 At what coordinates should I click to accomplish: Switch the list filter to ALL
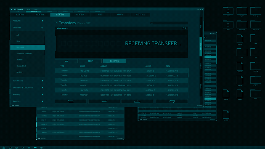coord(66,61)
